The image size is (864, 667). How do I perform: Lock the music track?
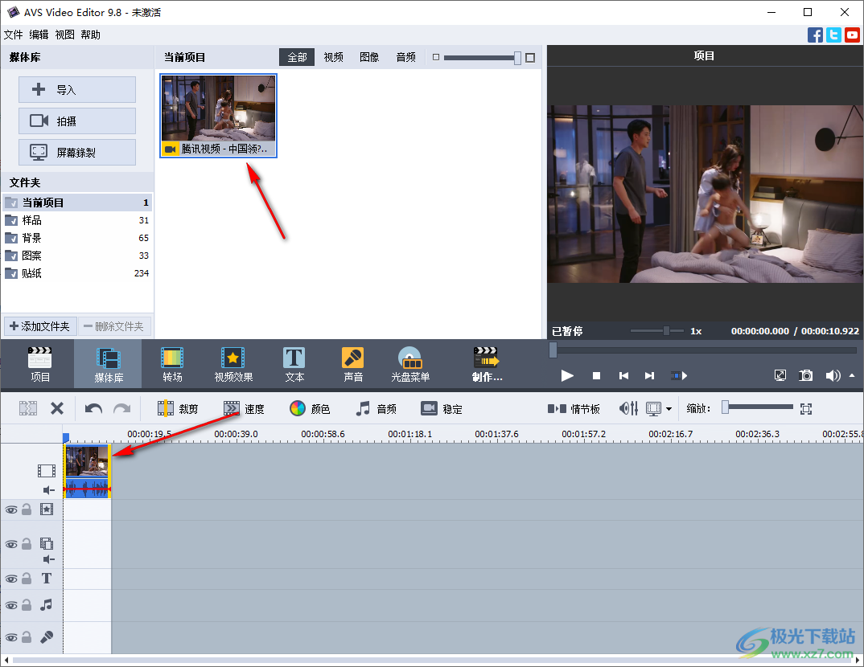27,605
